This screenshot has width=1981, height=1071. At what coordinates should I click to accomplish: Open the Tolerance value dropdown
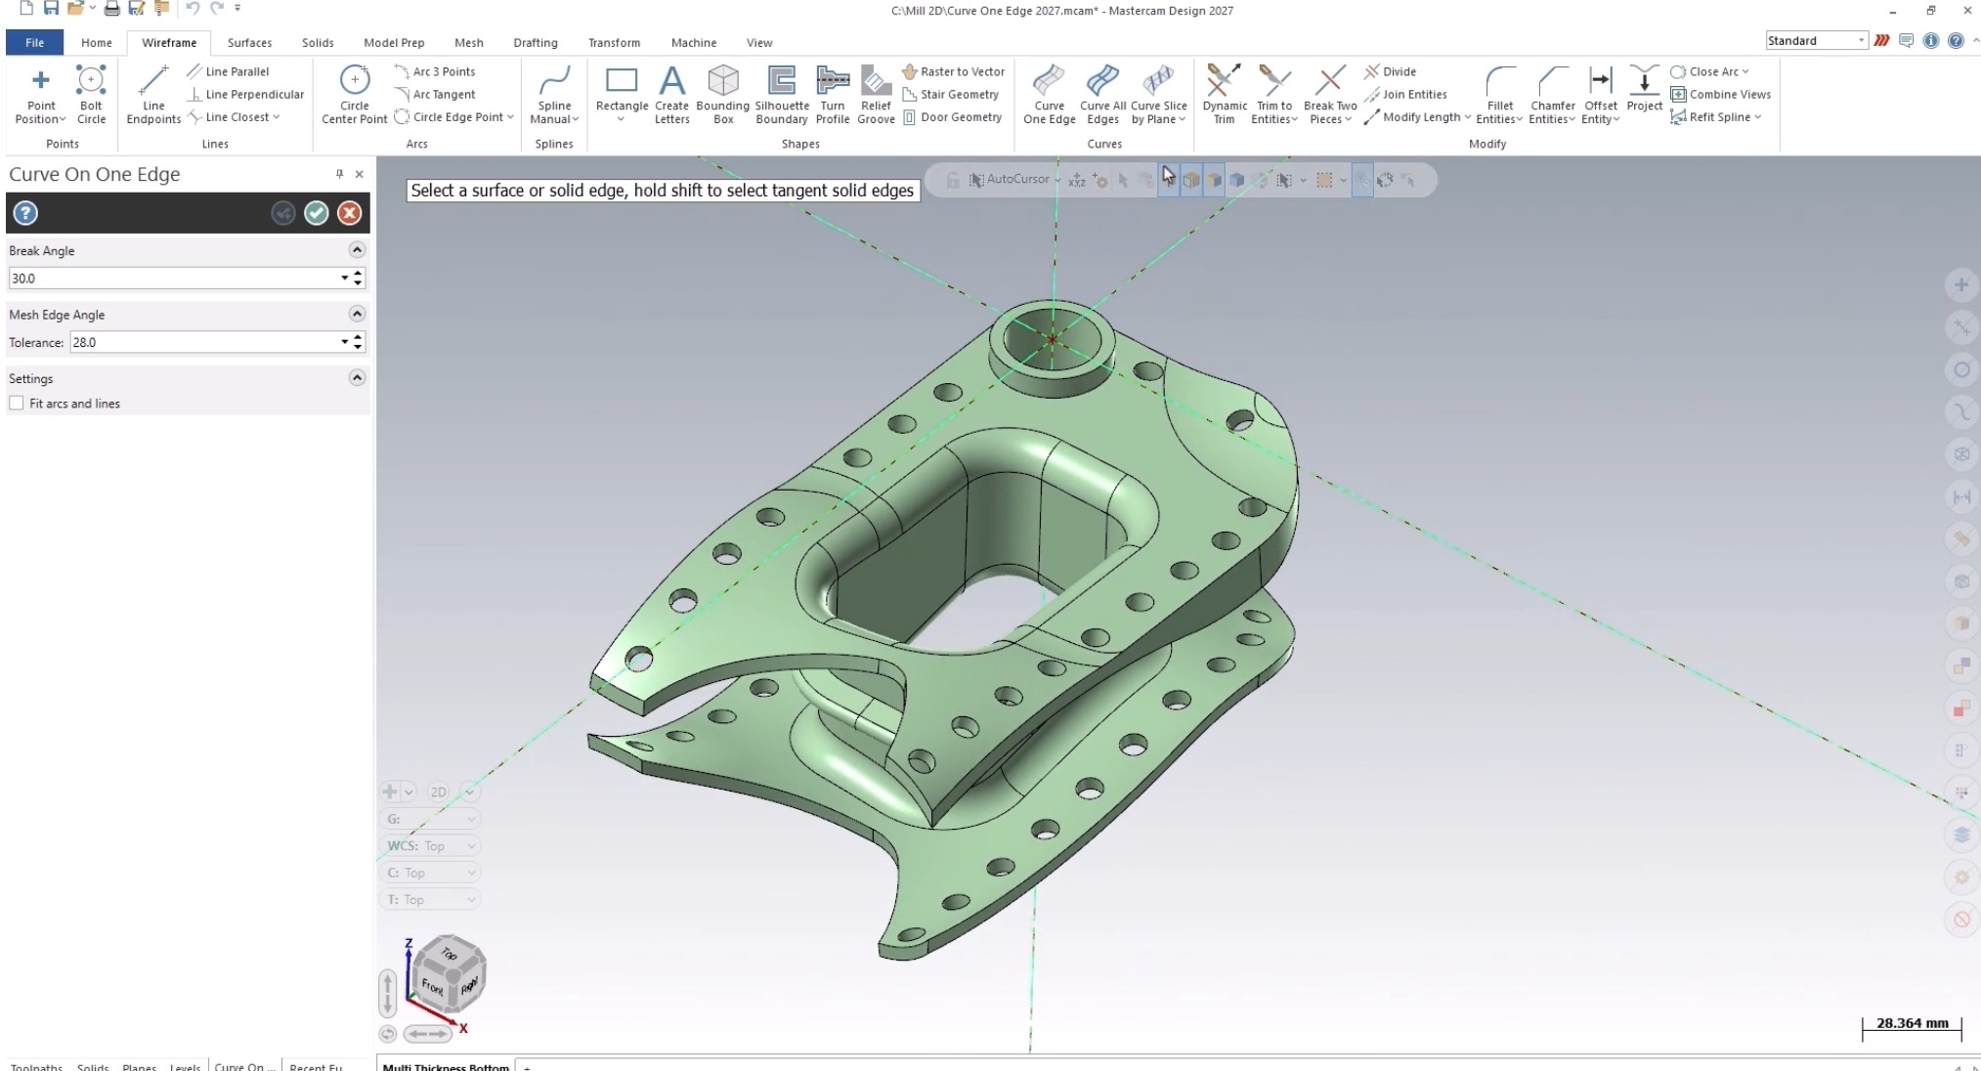click(x=344, y=342)
